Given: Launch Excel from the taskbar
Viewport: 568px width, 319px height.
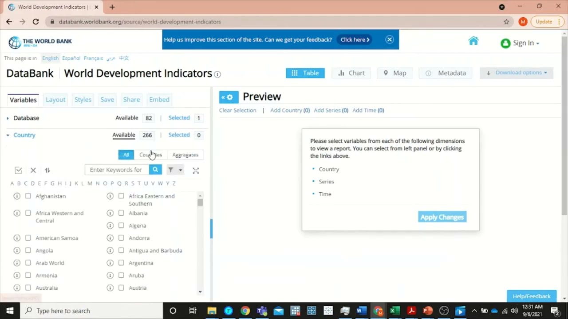Looking at the screenshot, I should [x=394, y=311].
